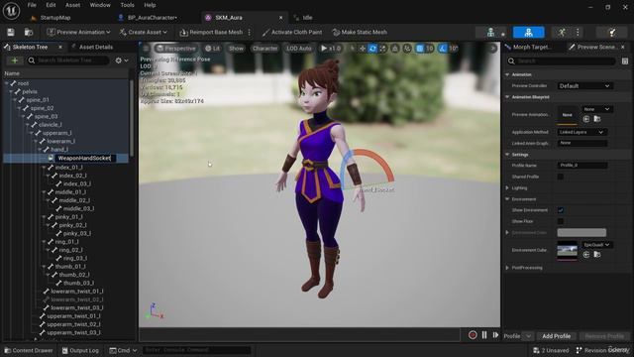The height and width of the screenshot is (357, 634).
Task: Select the rotate gizmo tool in viewport
Action: point(372,49)
